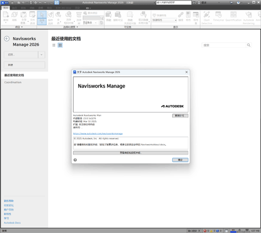Click the shopping cart icon in title bar
This screenshot has width=261, height=233.
coord(231,3)
